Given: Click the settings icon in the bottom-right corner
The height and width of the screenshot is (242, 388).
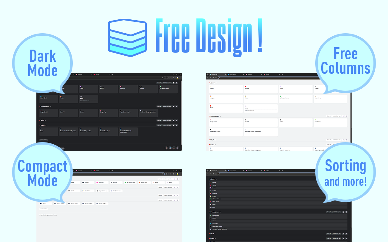Looking at the screenshot, I should pyautogui.click(x=178, y=148).
